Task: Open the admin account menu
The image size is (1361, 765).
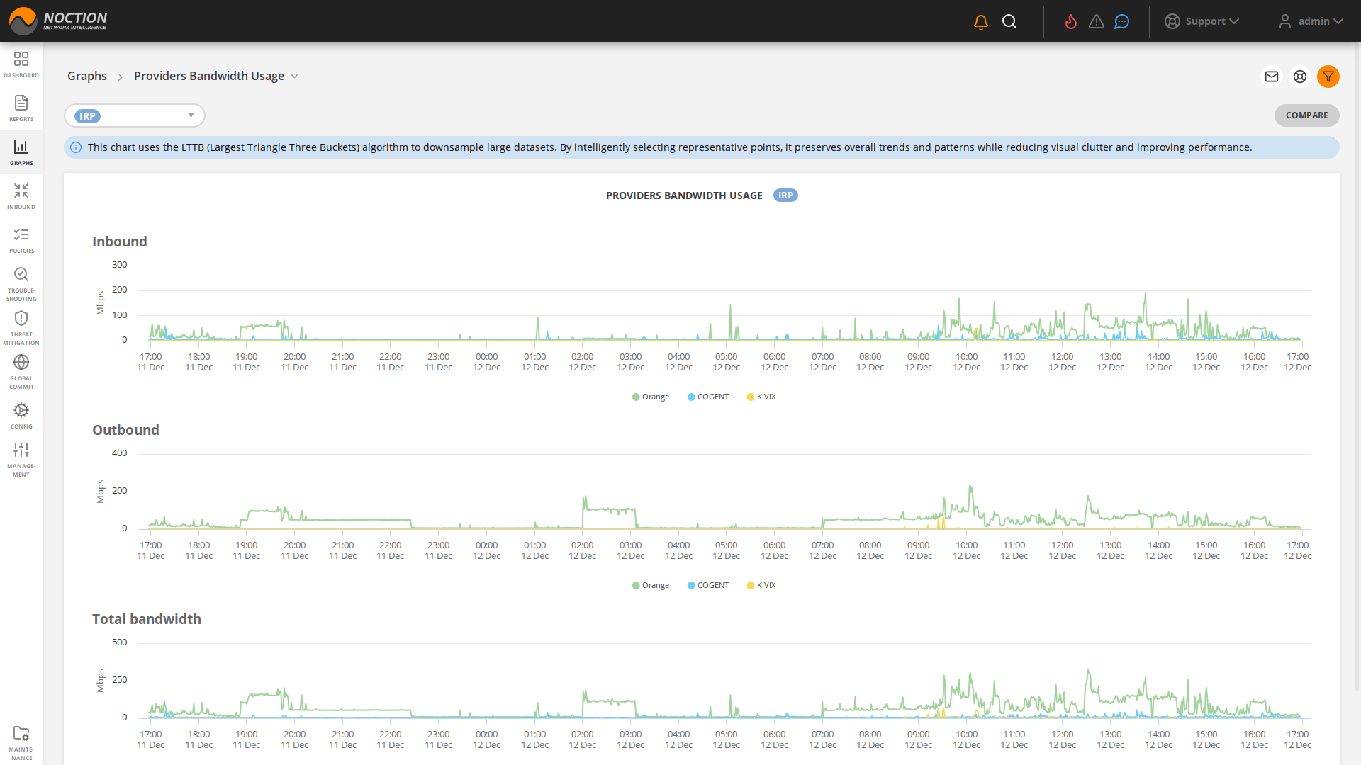Action: click(1311, 21)
